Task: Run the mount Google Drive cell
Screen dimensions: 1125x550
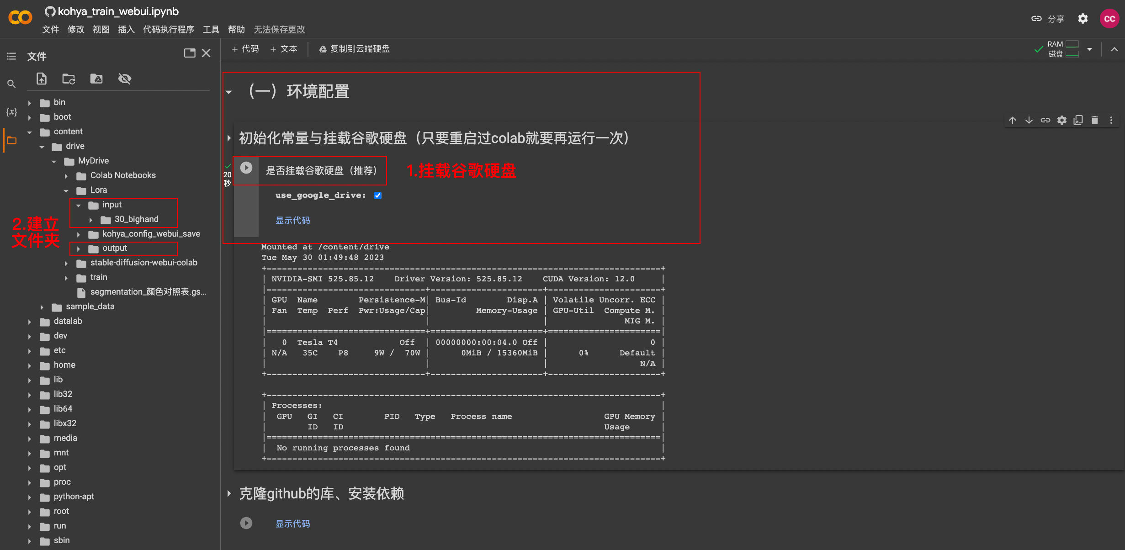Action: click(246, 168)
